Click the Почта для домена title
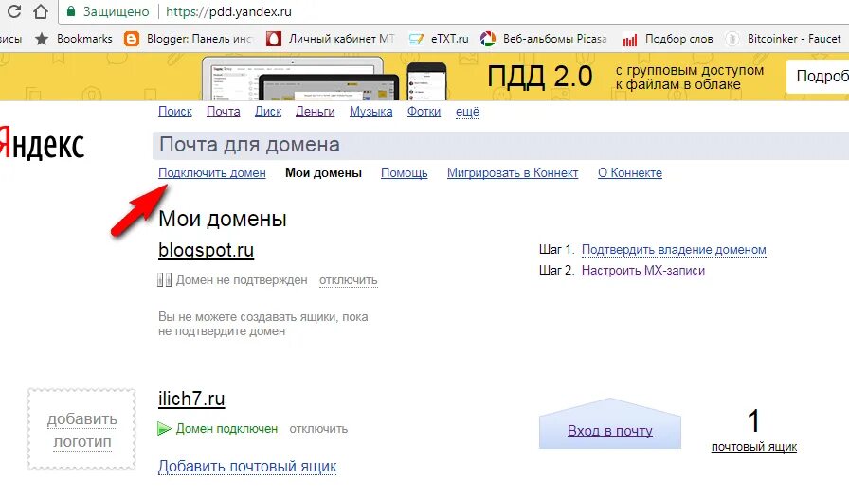 pyautogui.click(x=249, y=145)
